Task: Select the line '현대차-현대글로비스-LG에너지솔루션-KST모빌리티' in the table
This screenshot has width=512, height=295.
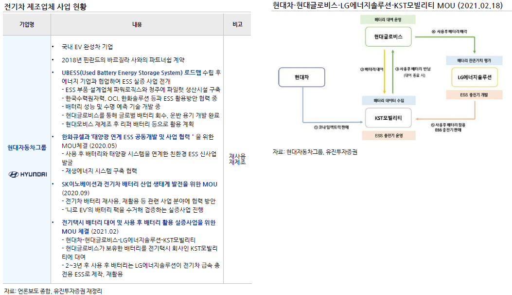Action: (x=129, y=240)
